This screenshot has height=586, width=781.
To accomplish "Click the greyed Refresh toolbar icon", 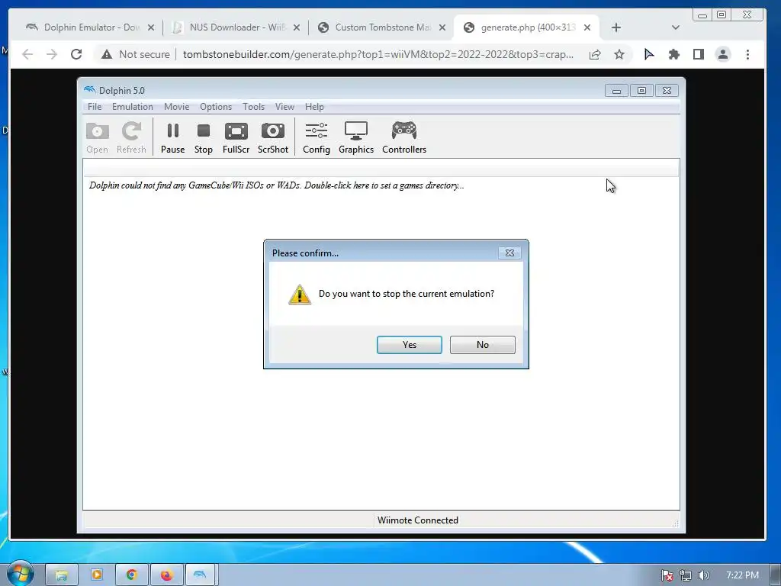I will click(131, 137).
